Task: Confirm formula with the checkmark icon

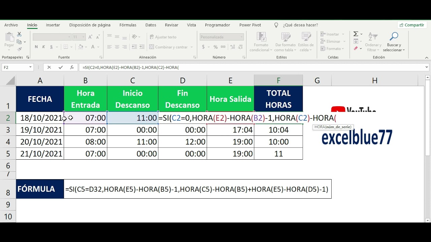Action: [61, 67]
